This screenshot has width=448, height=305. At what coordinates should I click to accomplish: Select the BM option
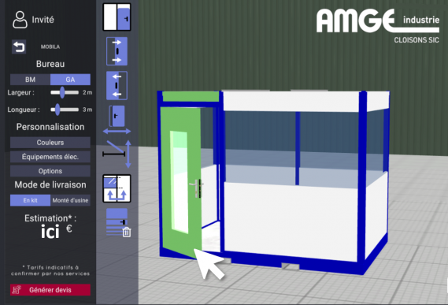click(30, 80)
